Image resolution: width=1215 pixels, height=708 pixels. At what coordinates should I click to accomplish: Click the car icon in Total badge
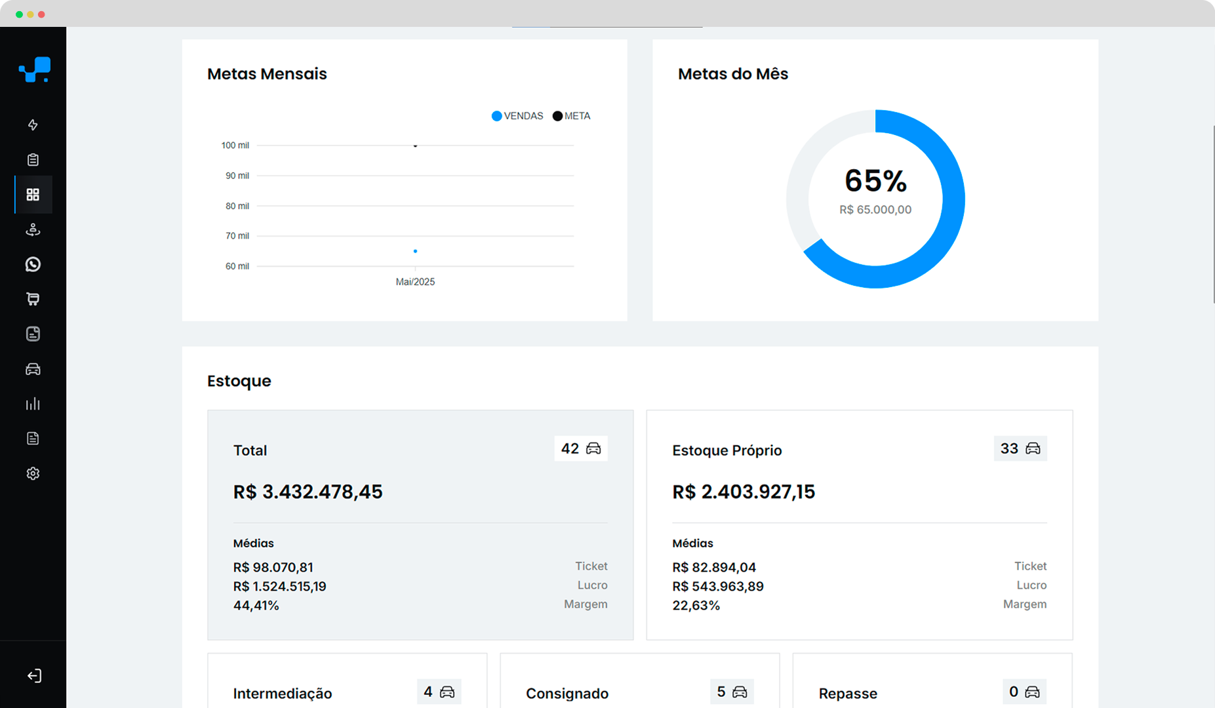(593, 448)
